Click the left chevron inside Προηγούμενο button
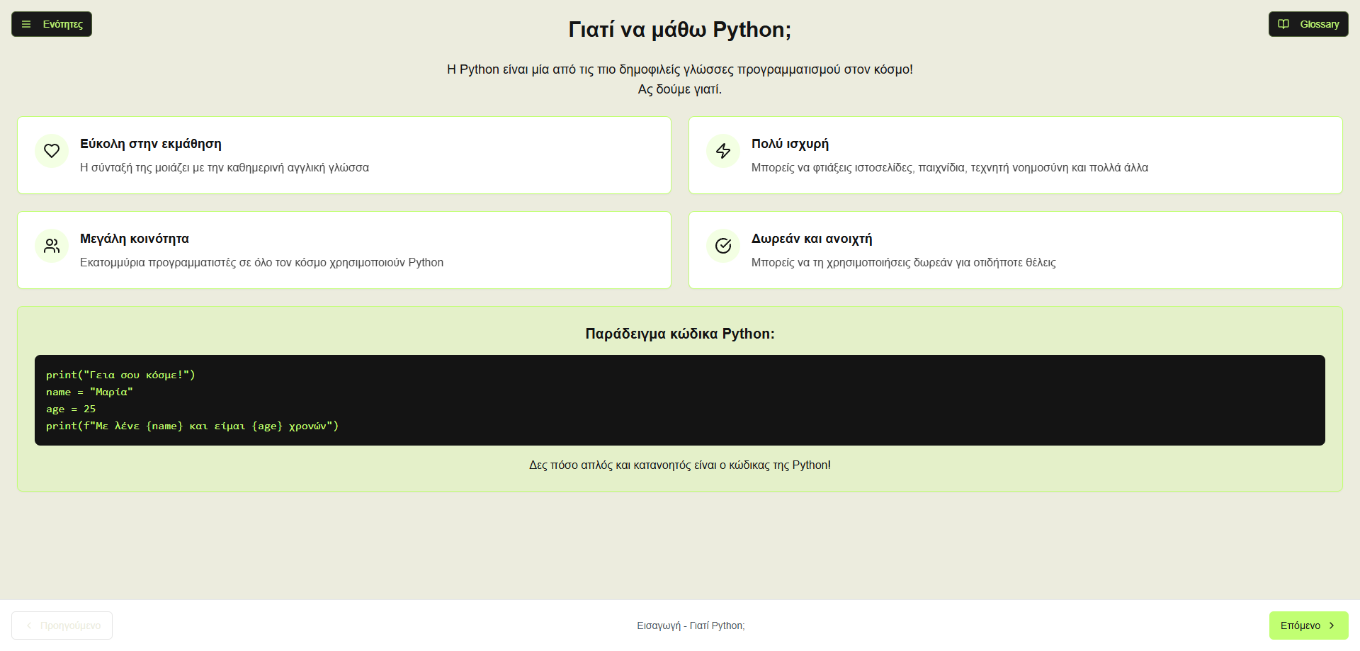 coord(29,625)
